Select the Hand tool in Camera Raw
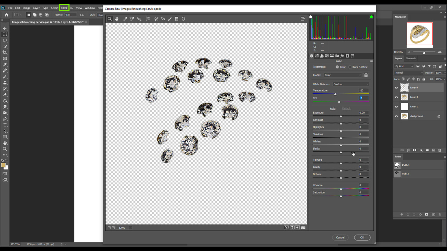 click(117, 18)
